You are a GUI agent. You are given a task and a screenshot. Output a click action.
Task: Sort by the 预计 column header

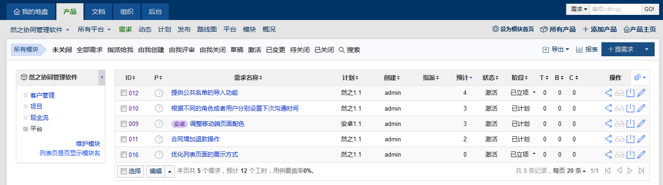[464, 78]
